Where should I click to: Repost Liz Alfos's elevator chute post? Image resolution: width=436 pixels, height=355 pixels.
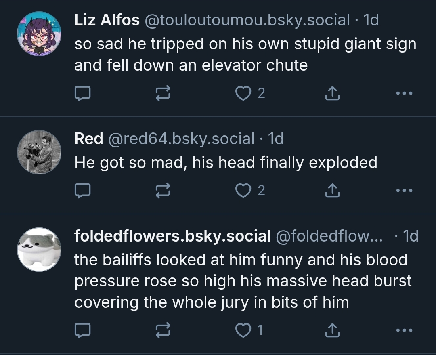coord(163,94)
